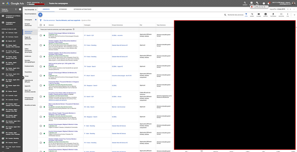This screenshot has height=152, width=297.
Task: Click Ajouter un filtre
Action: 86,20
